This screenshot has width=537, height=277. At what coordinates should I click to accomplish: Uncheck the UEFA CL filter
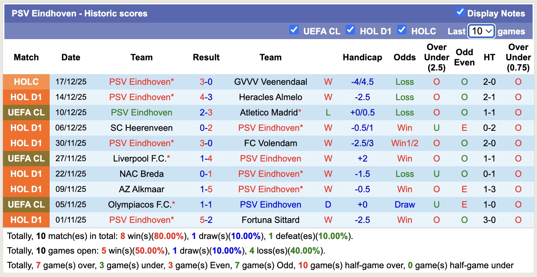pos(294,31)
